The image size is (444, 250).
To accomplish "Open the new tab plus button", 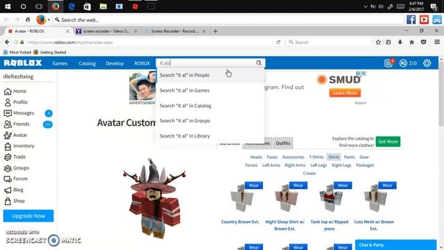I will tap(216, 31).
